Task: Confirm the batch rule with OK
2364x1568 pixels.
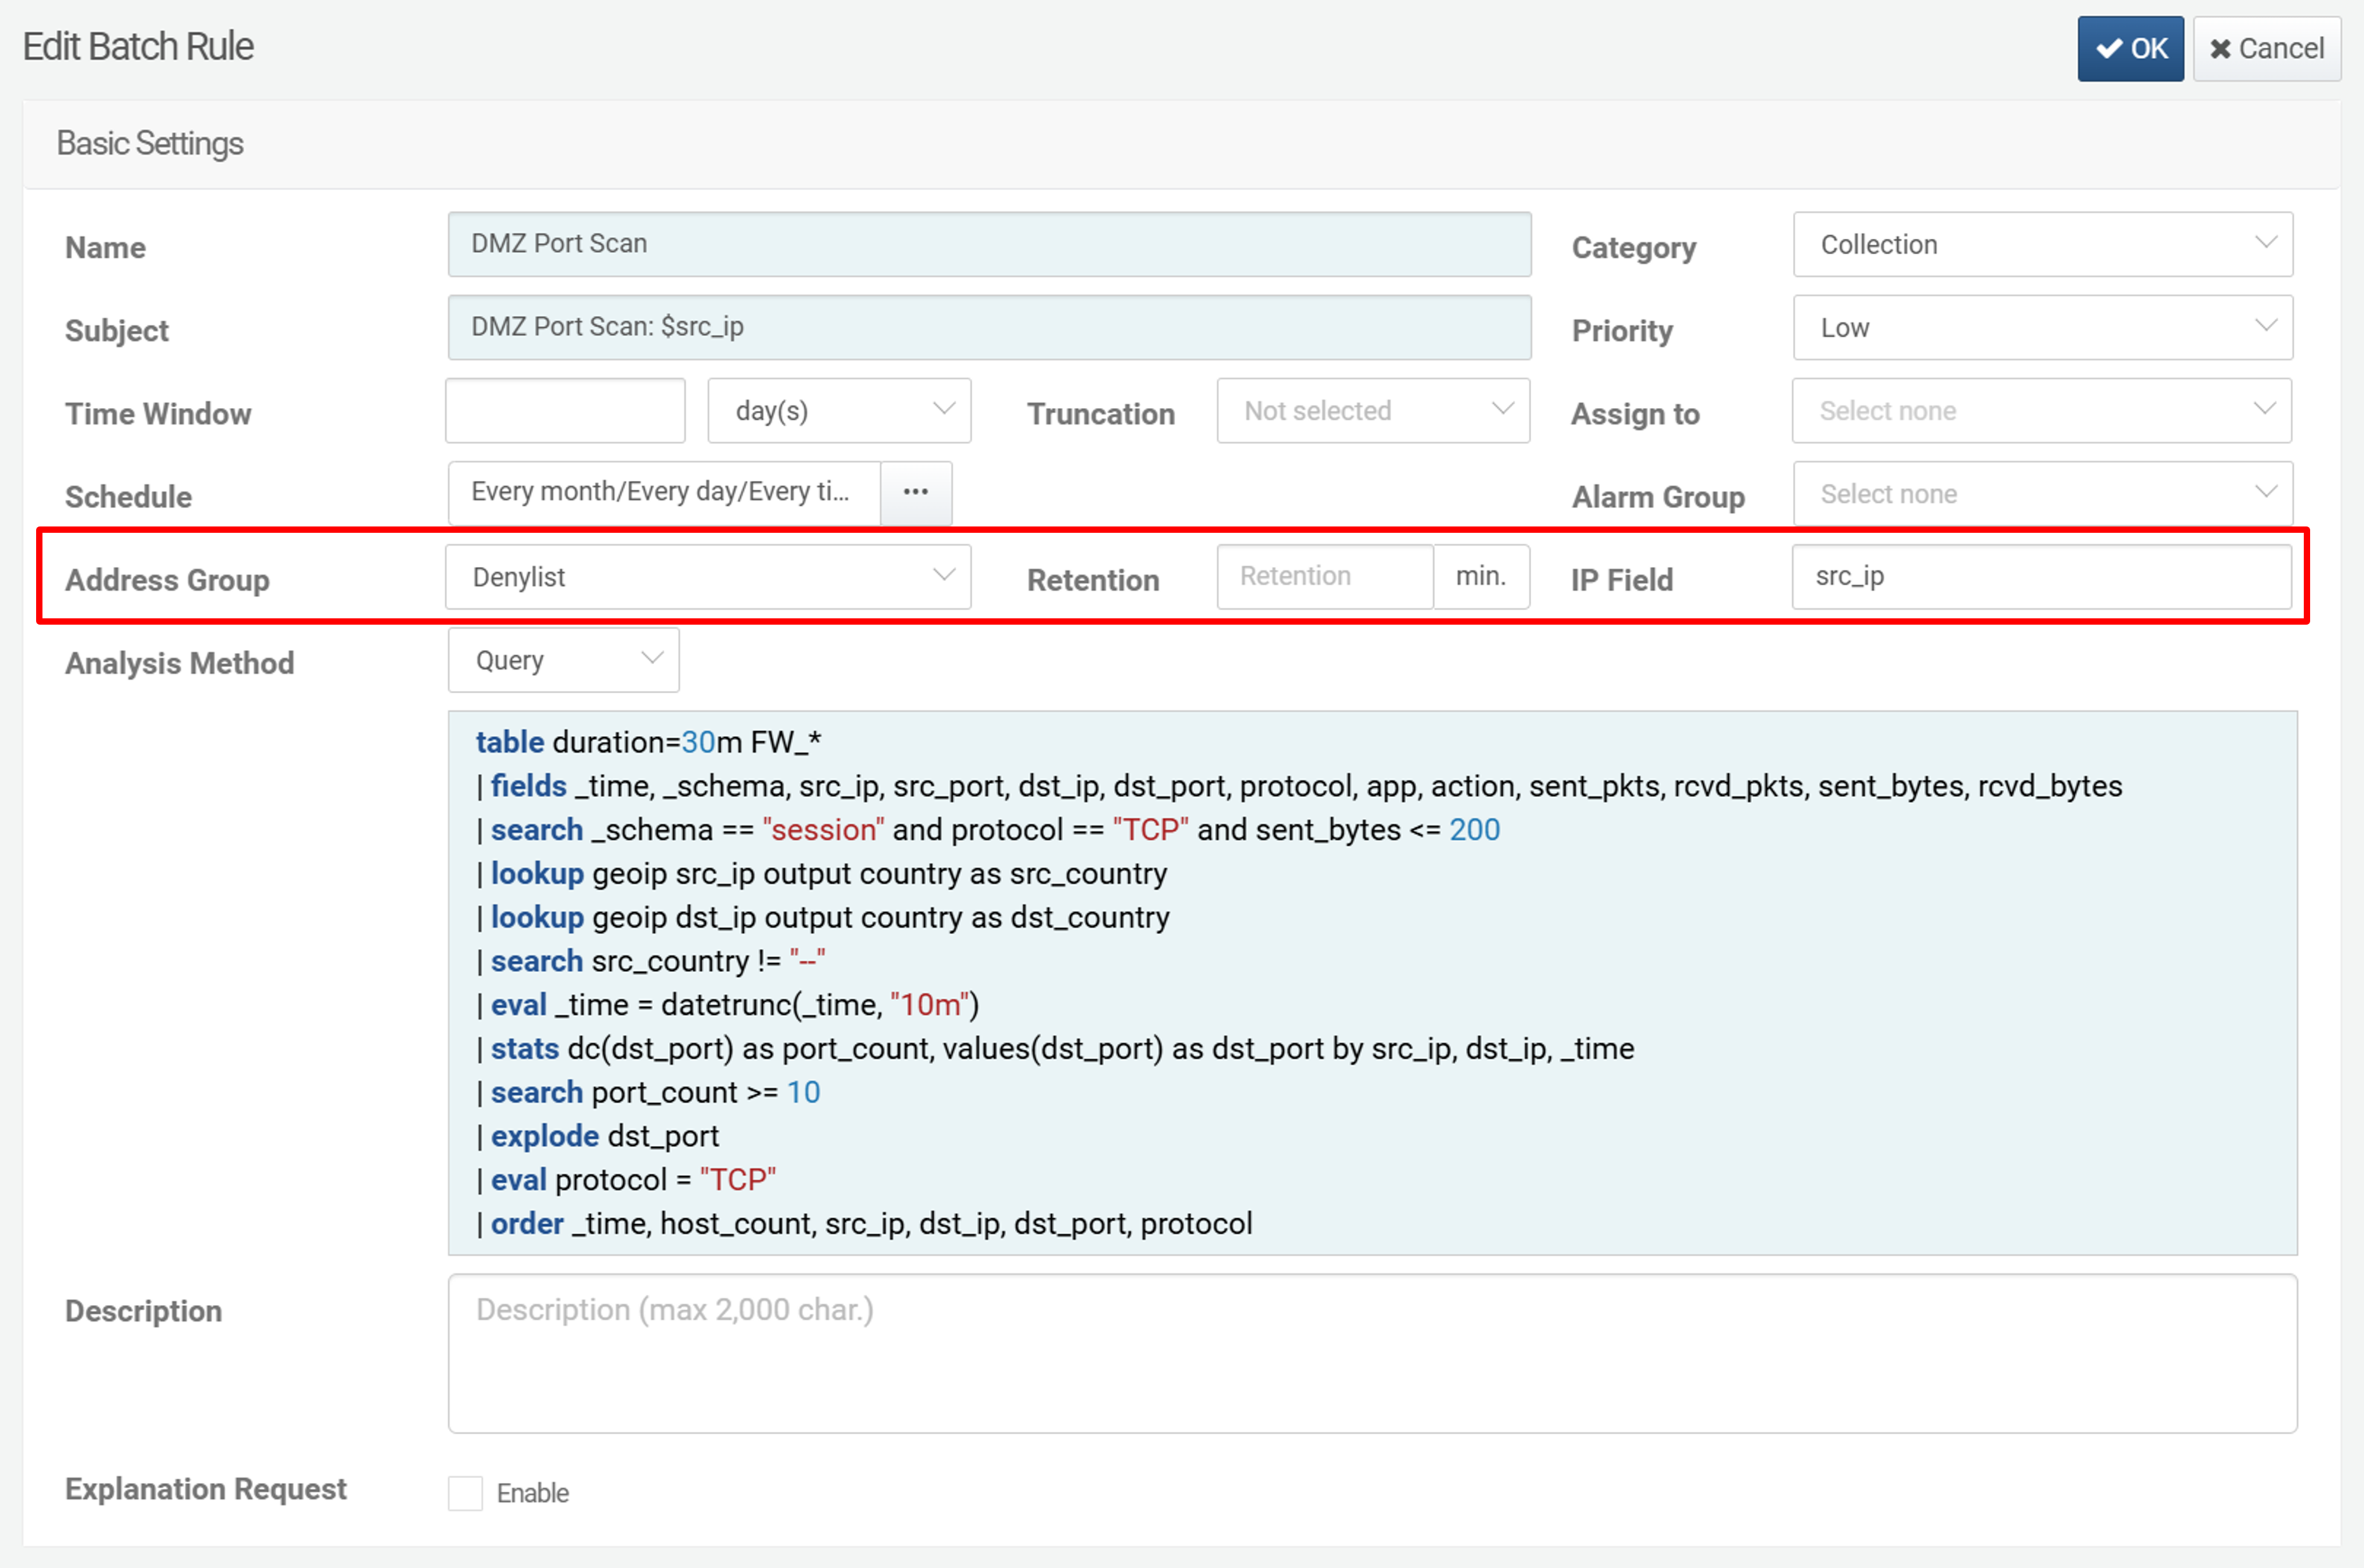Action: click(x=2130, y=48)
